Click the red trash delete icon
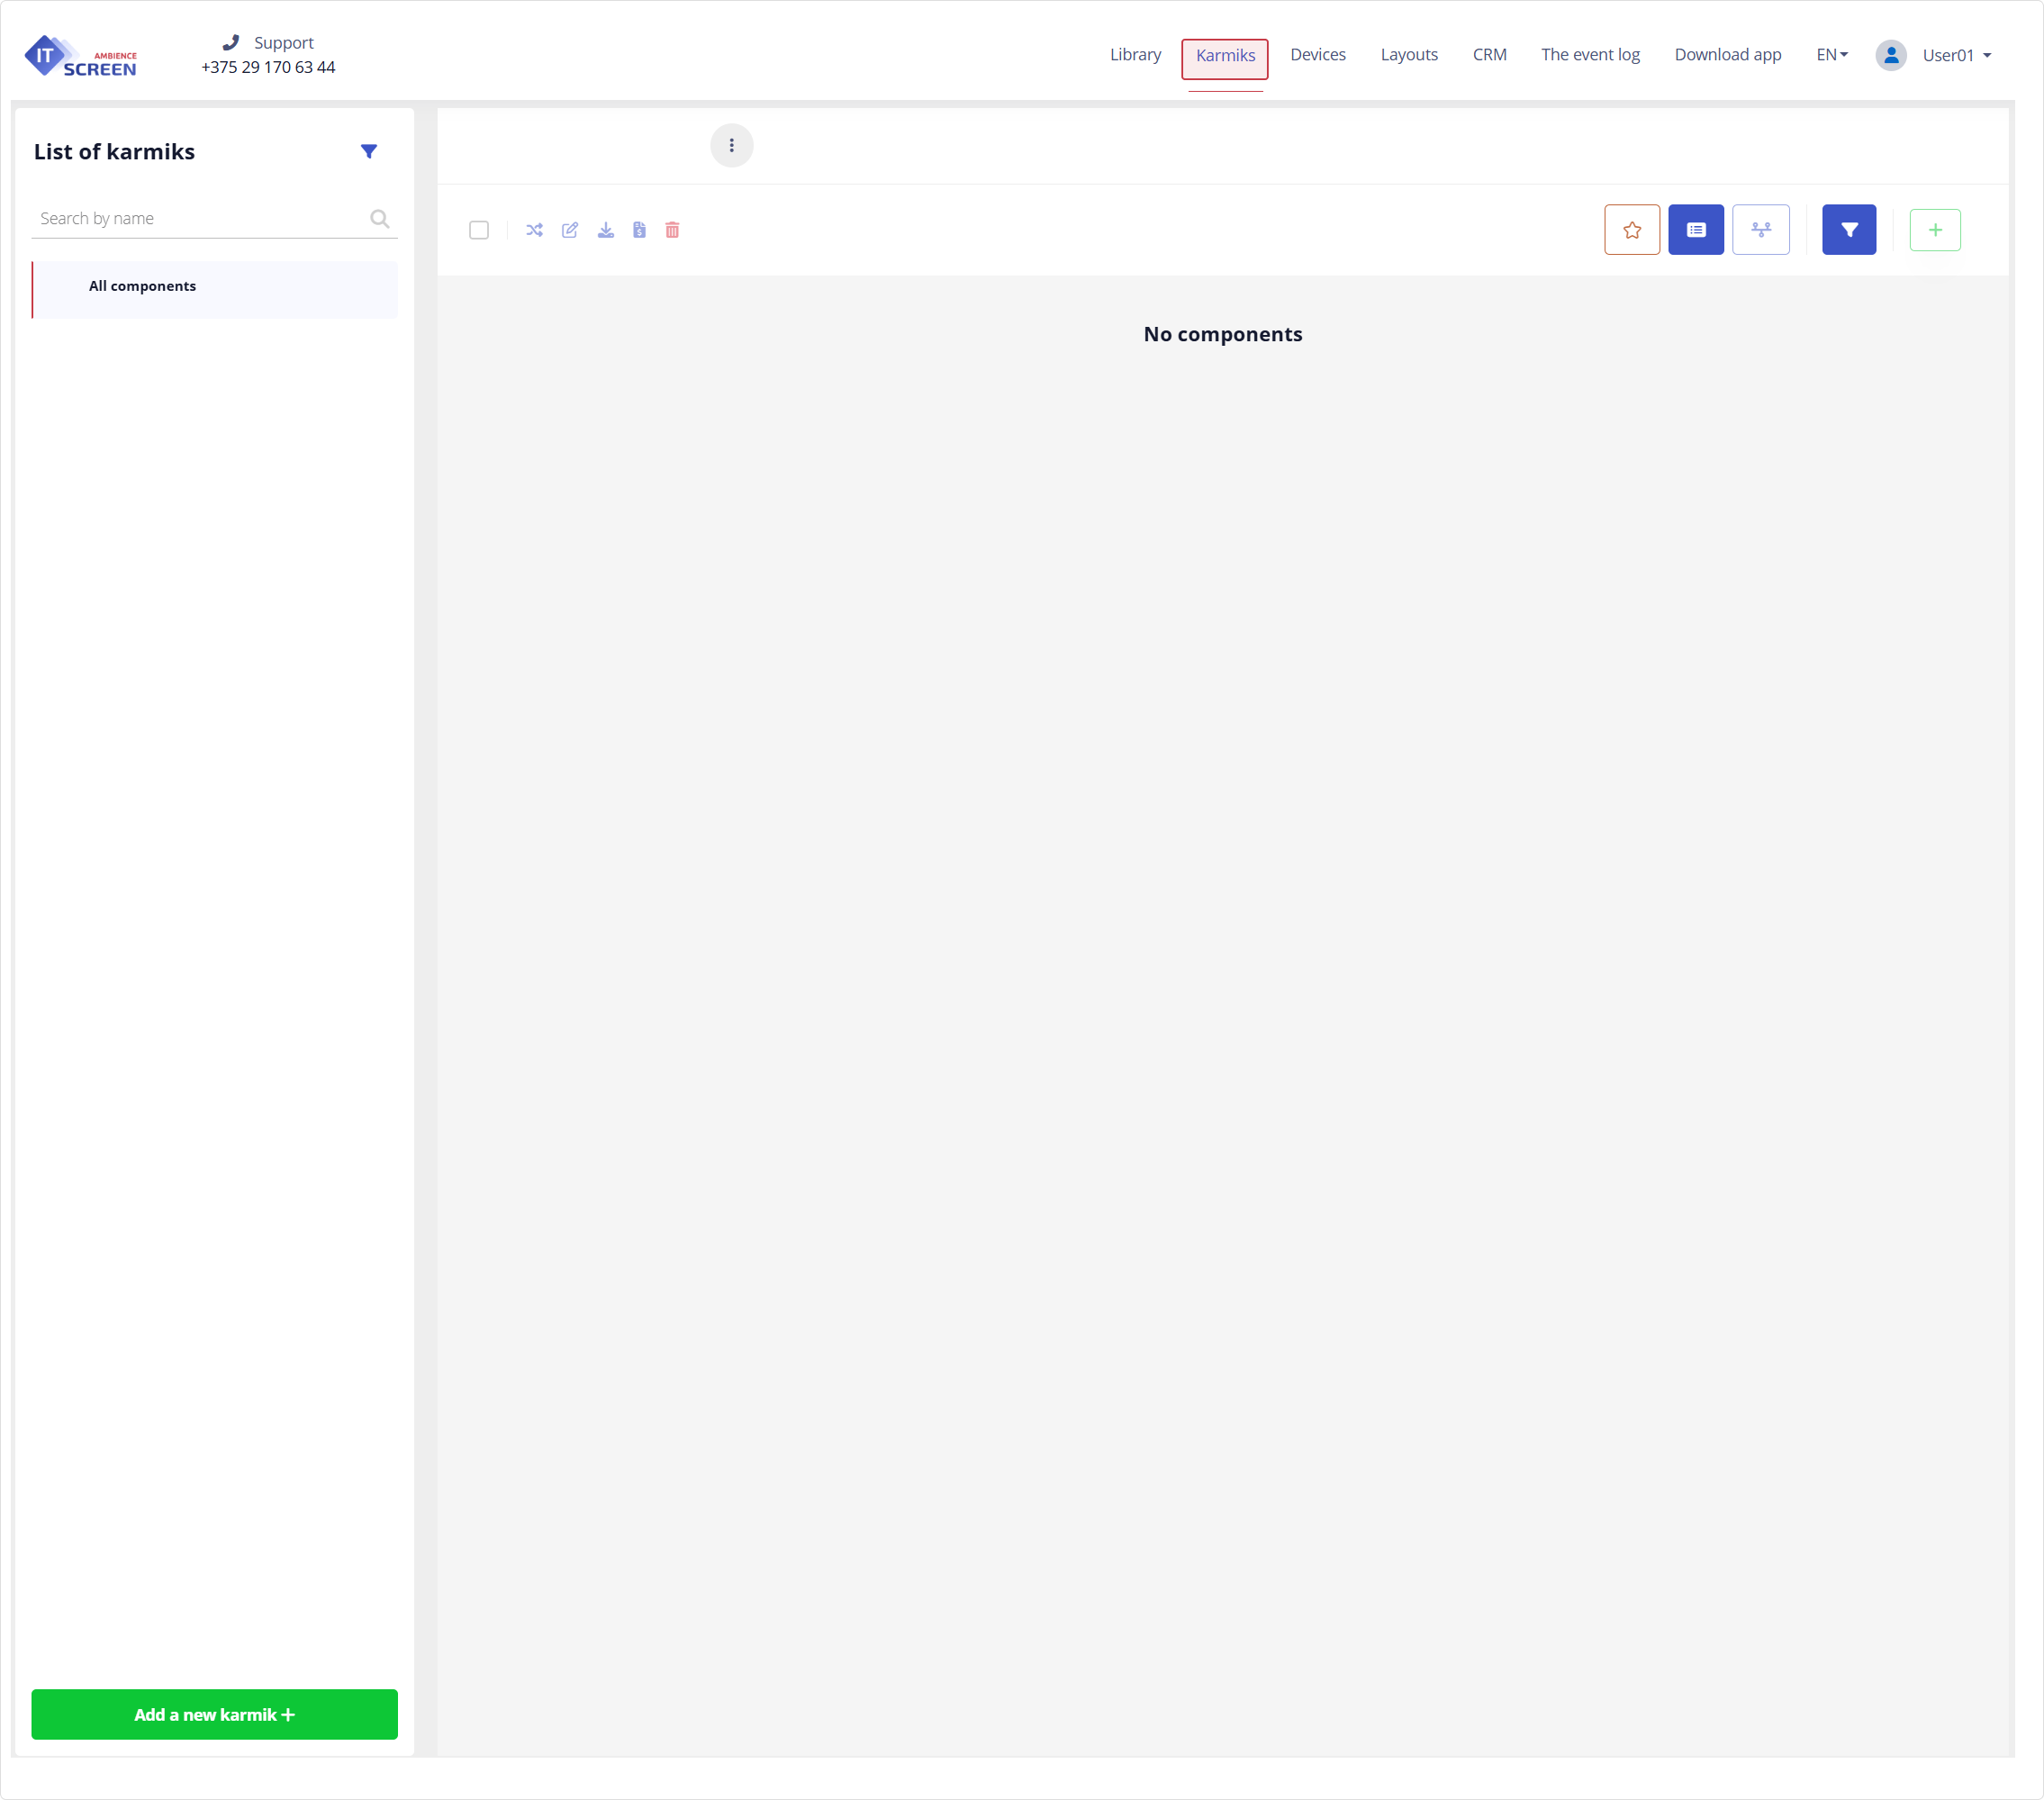 (x=672, y=230)
